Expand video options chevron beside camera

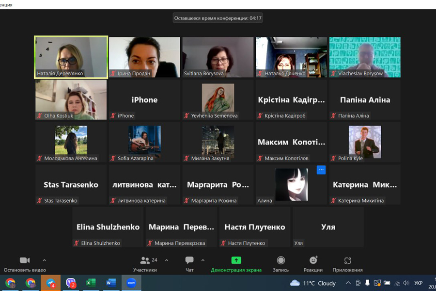point(45,260)
